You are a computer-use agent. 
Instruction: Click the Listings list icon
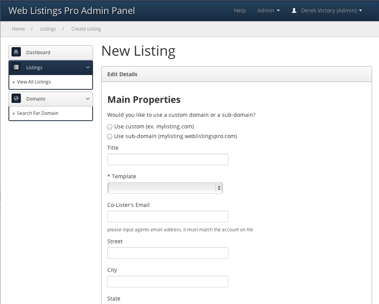tap(16, 67)
